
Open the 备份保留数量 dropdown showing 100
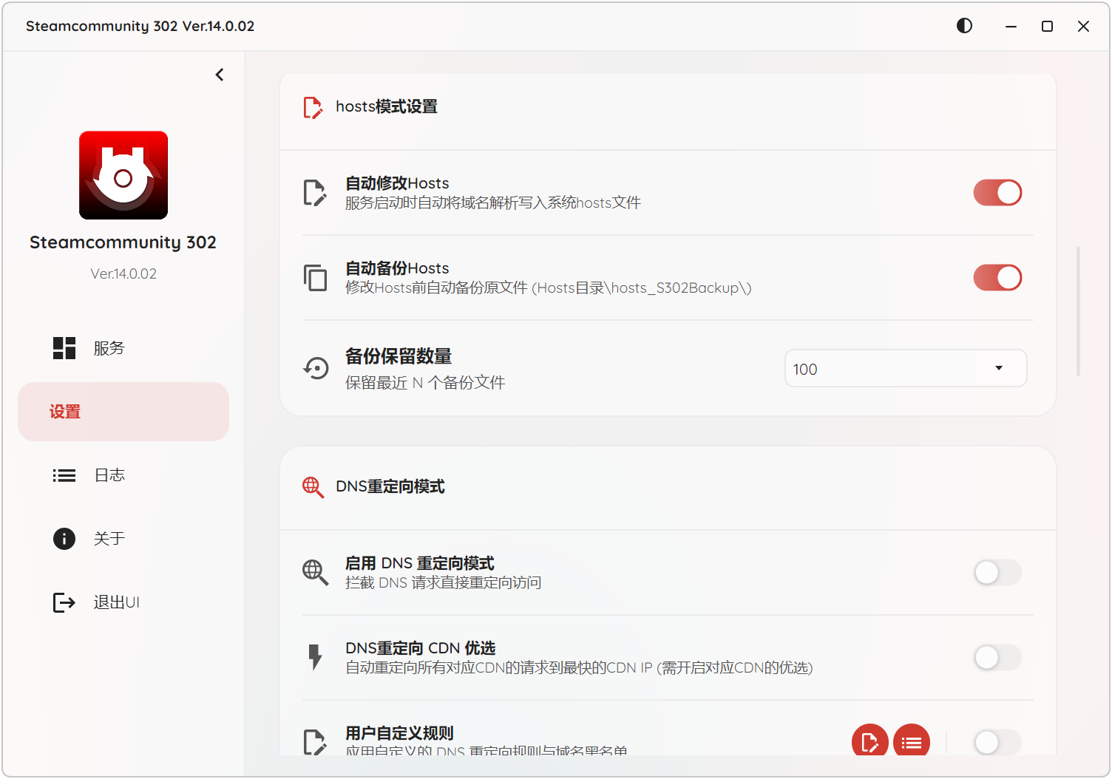coord(906,368)
